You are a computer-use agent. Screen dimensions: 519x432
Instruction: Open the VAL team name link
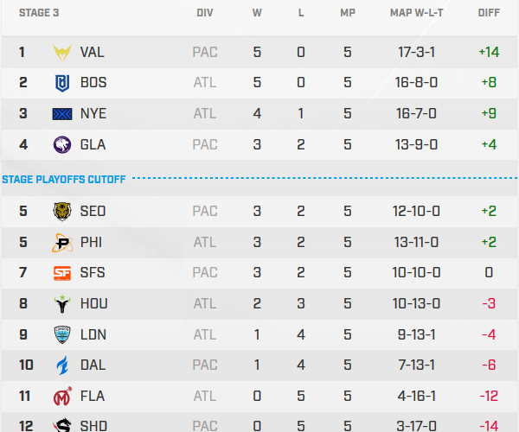coord(92,52)
